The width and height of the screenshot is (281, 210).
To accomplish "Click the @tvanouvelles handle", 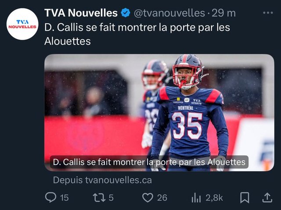I will coord(169,13).
